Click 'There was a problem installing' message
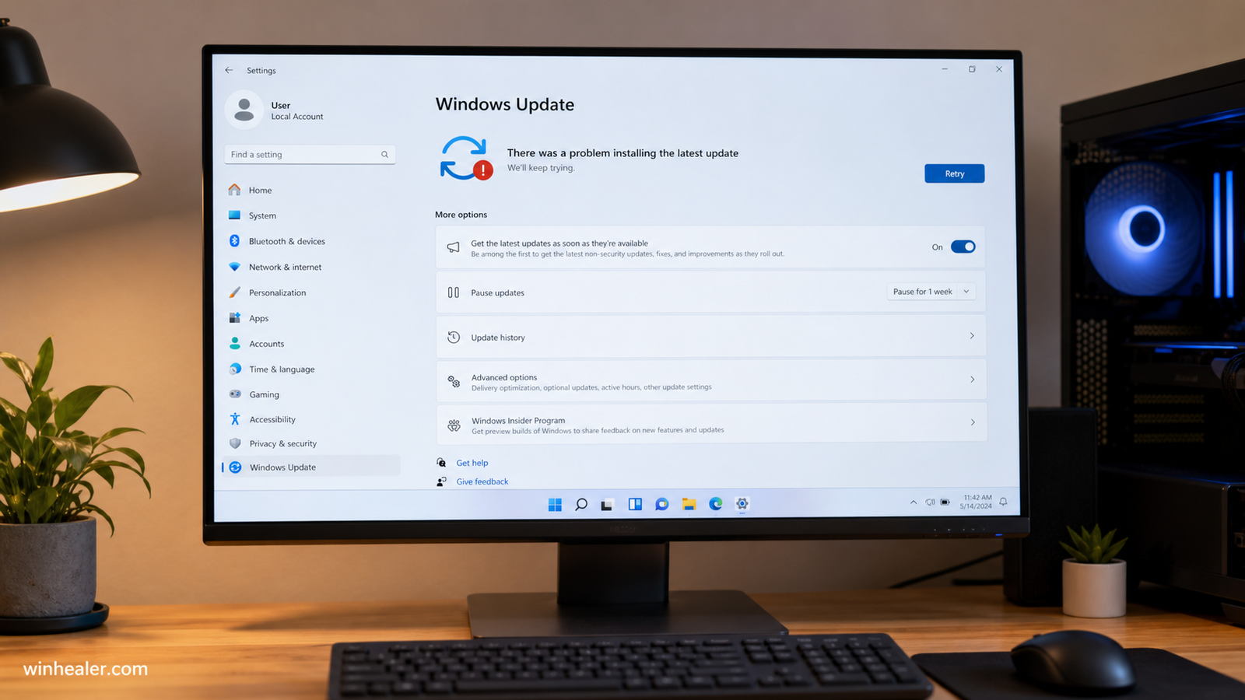The height and width of the screenshot is (700, 1245). coord(622,153)
